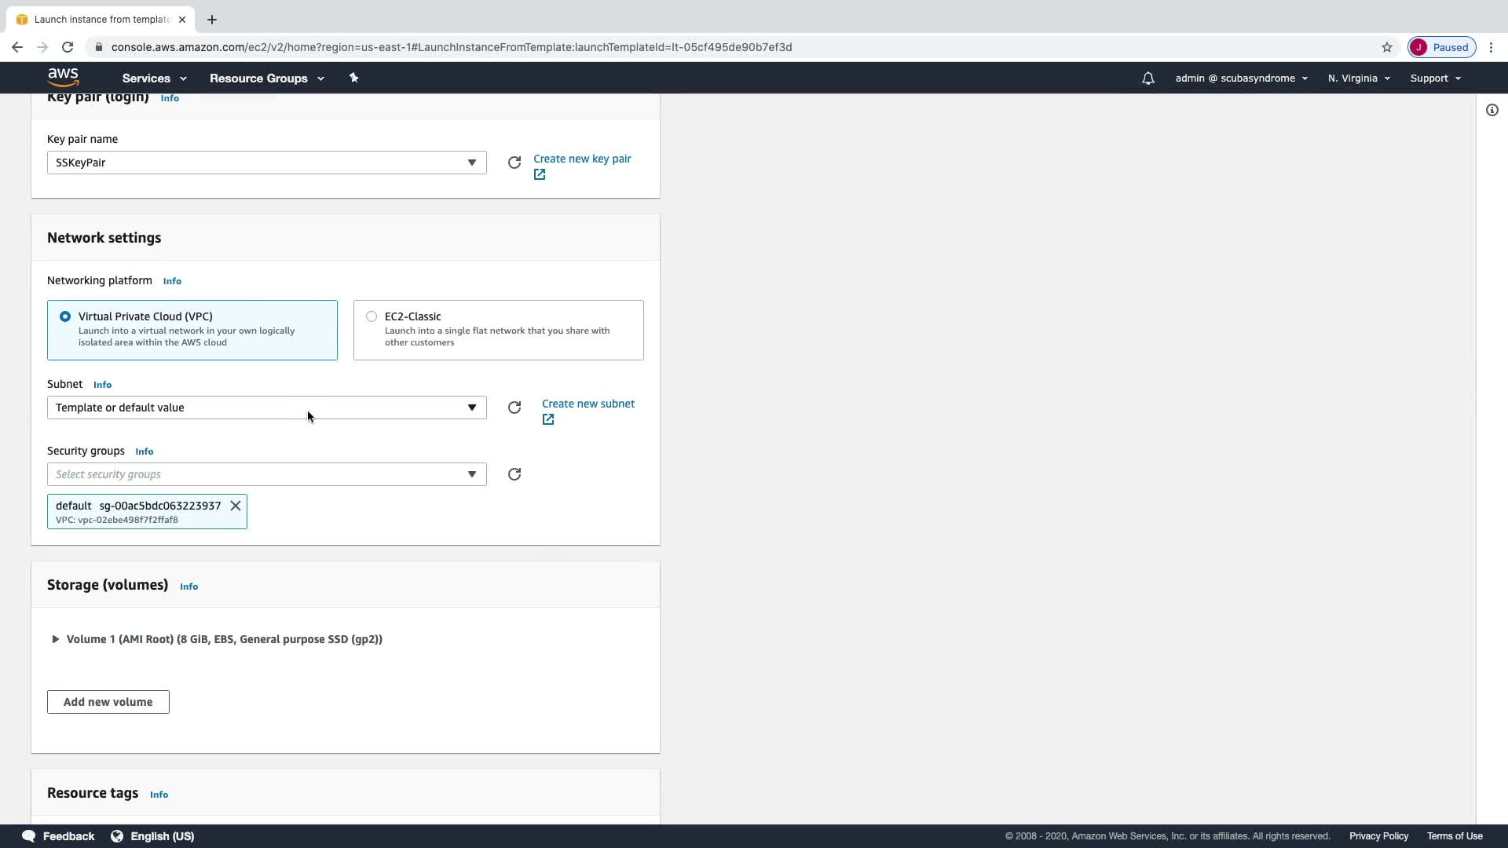Image resolution: width=1508 pixels, height=848 pixels.
Task: Refresh the security groups list
Action: click(514, 474)
